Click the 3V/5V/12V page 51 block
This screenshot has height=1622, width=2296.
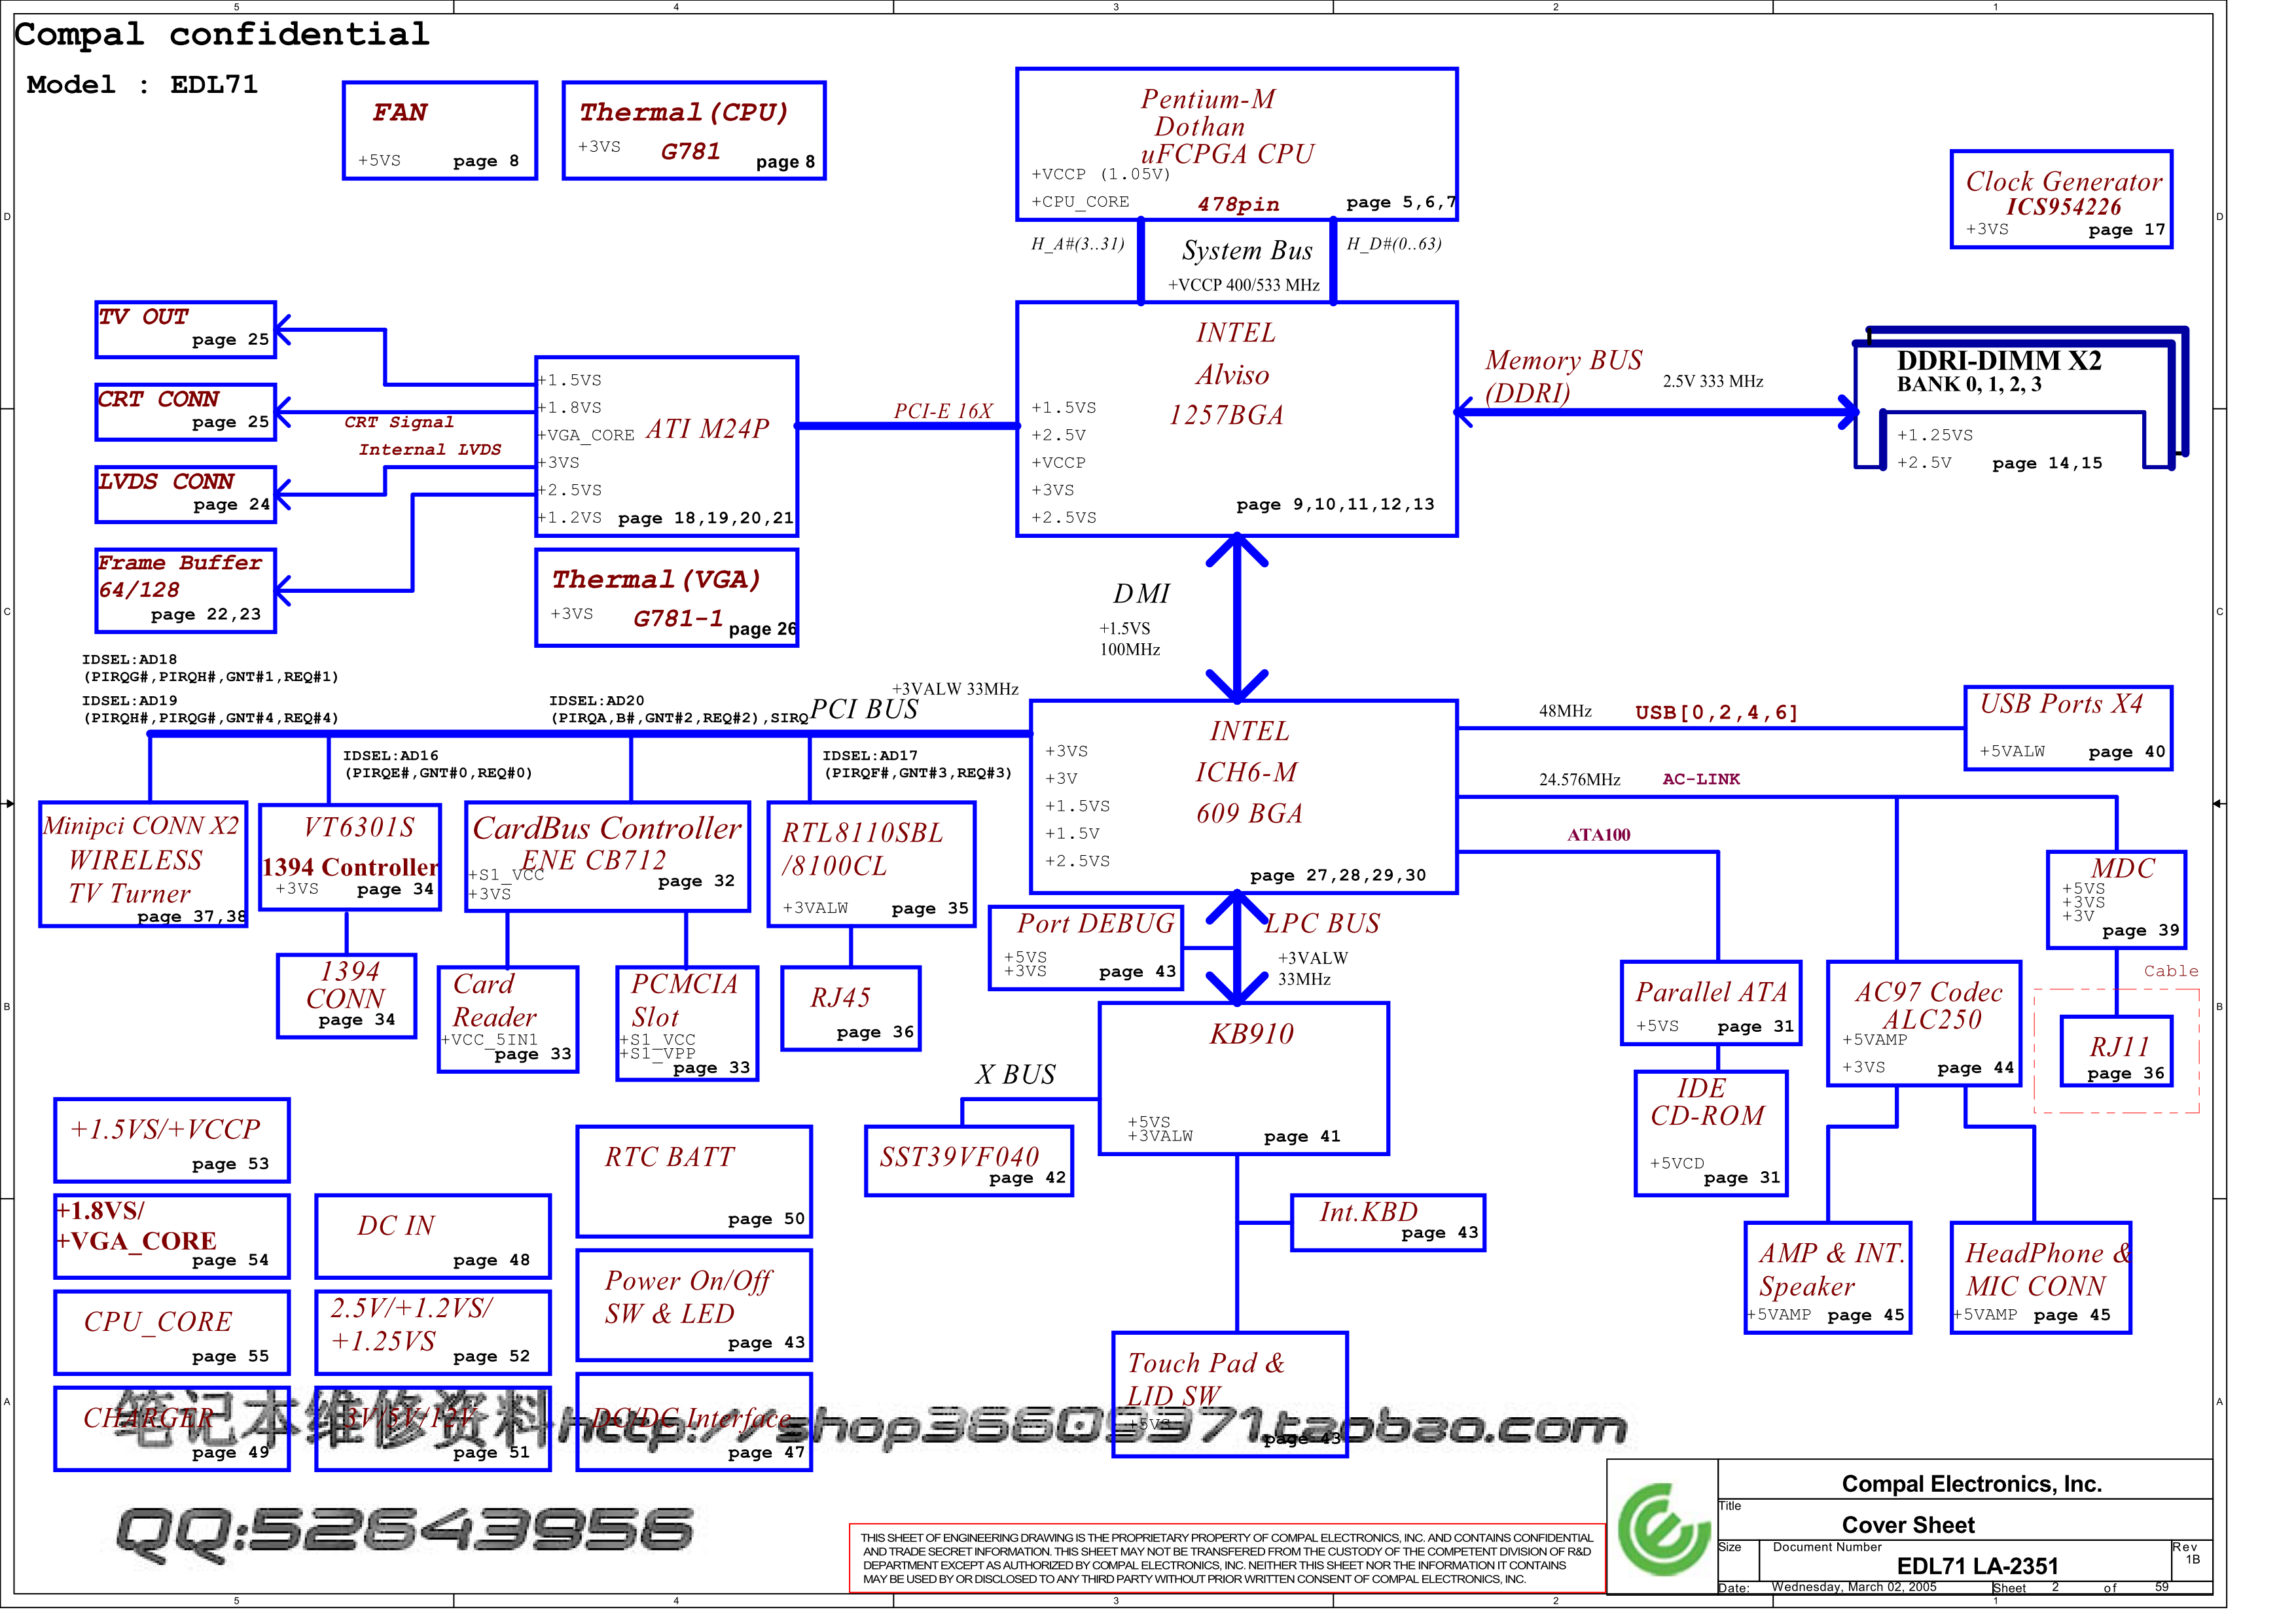coord(432,1429)
